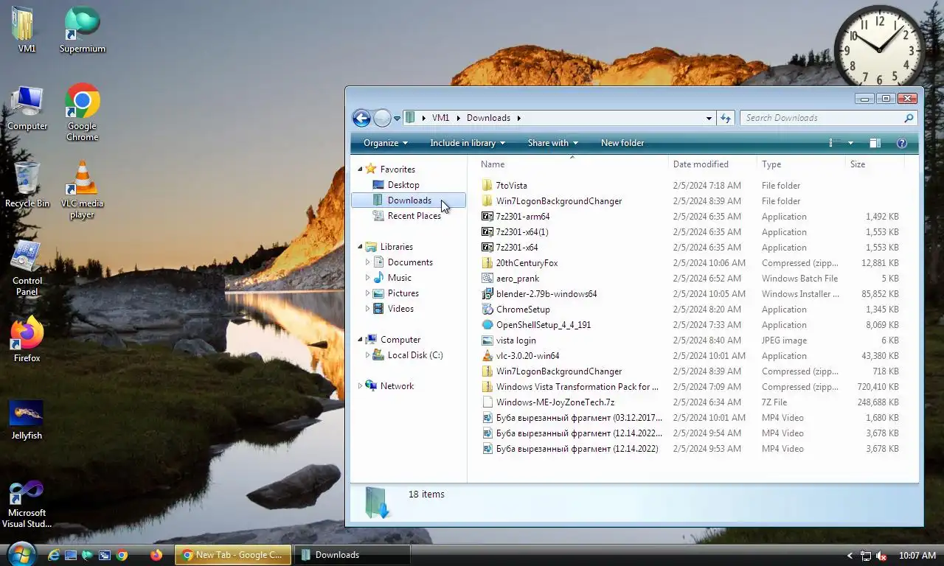944x566 pixels.
Task: Expand the Pictures library node
Action: 368,293
